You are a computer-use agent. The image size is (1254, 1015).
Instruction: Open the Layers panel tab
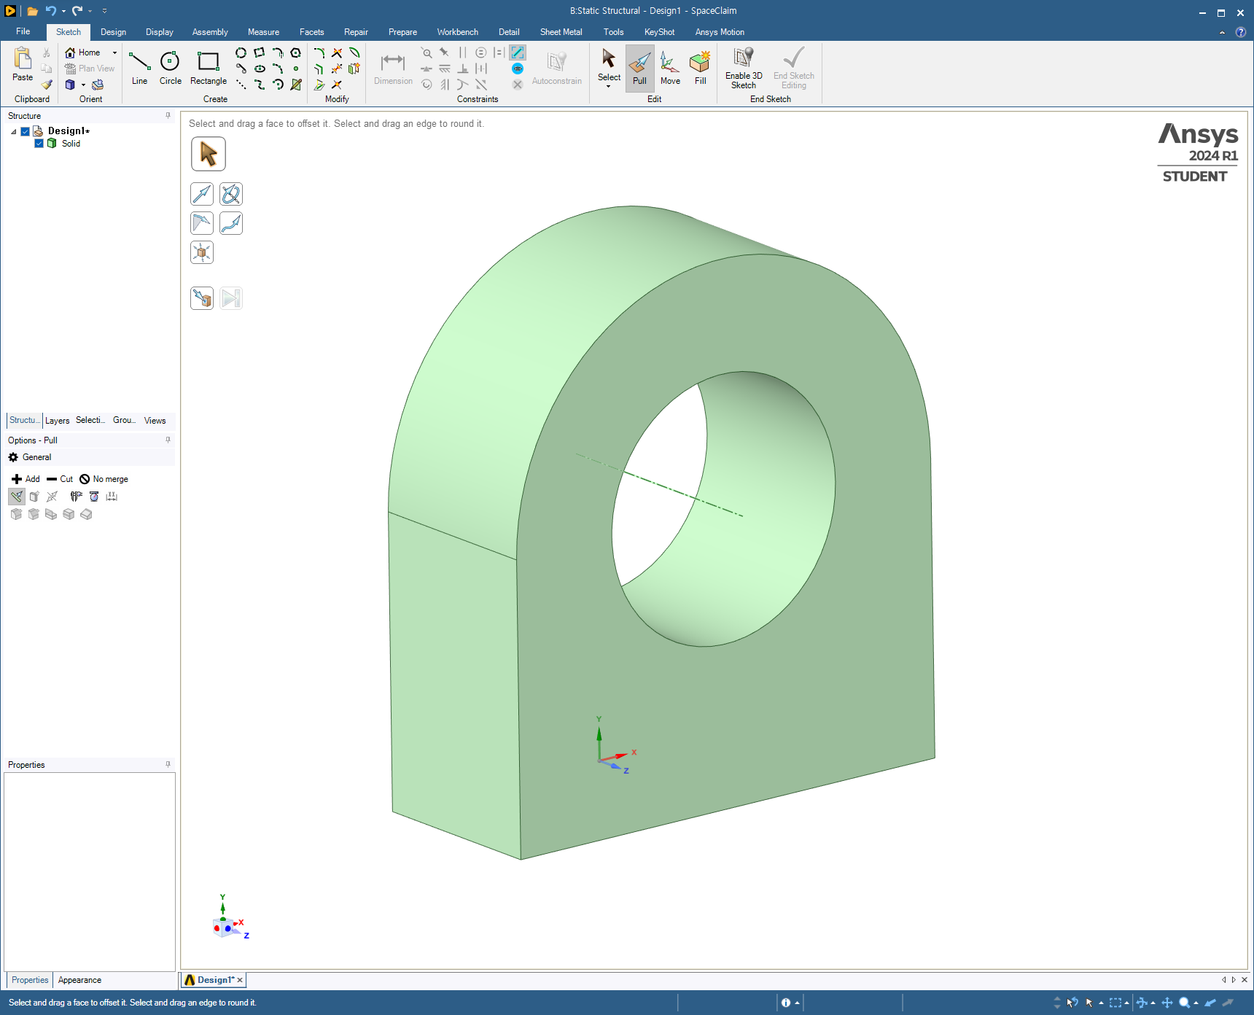(x=57, y=421)
